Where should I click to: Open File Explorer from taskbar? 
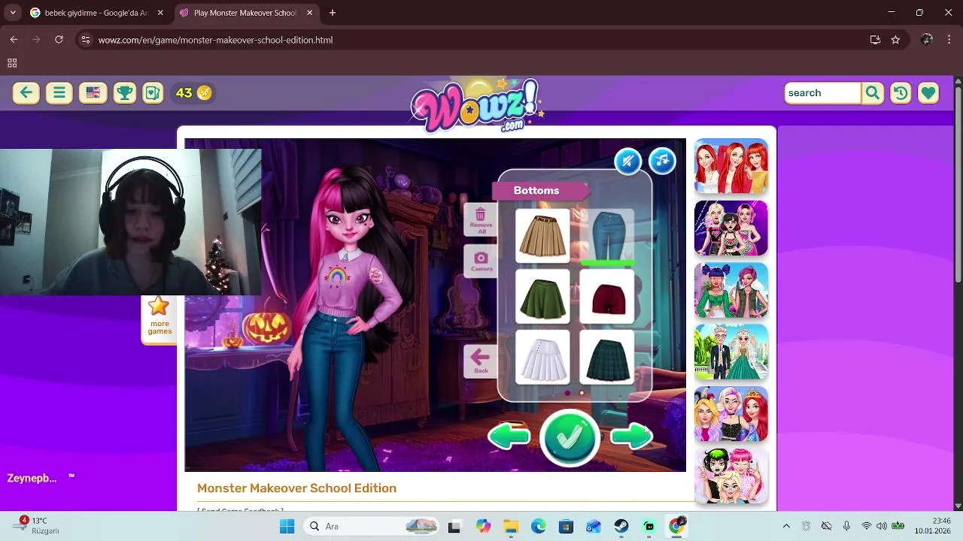(511, 527)
